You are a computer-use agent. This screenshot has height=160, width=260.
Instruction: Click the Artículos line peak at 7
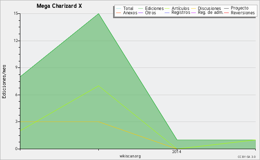point(98,86)
